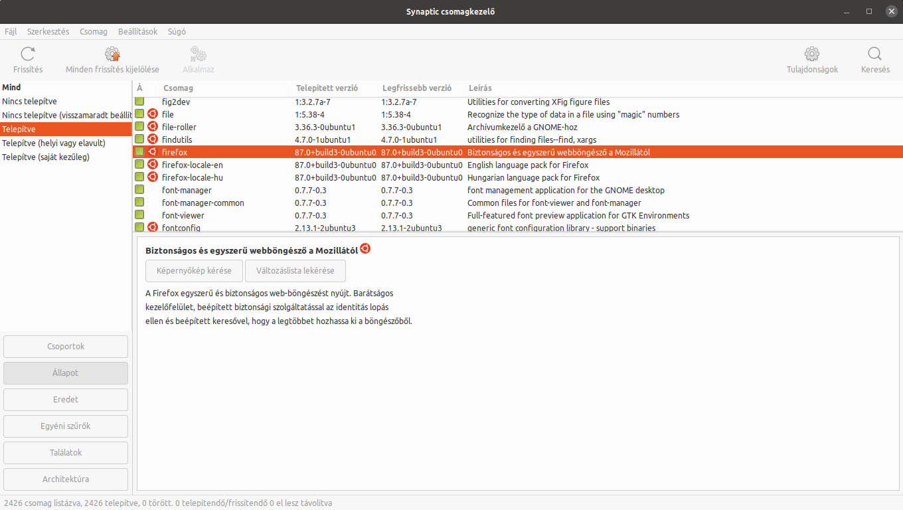The height and width of the screenshot is (510, 903).
Task: Click the Ubuntu support icon next to file
Action: click(x=152, y=114)
